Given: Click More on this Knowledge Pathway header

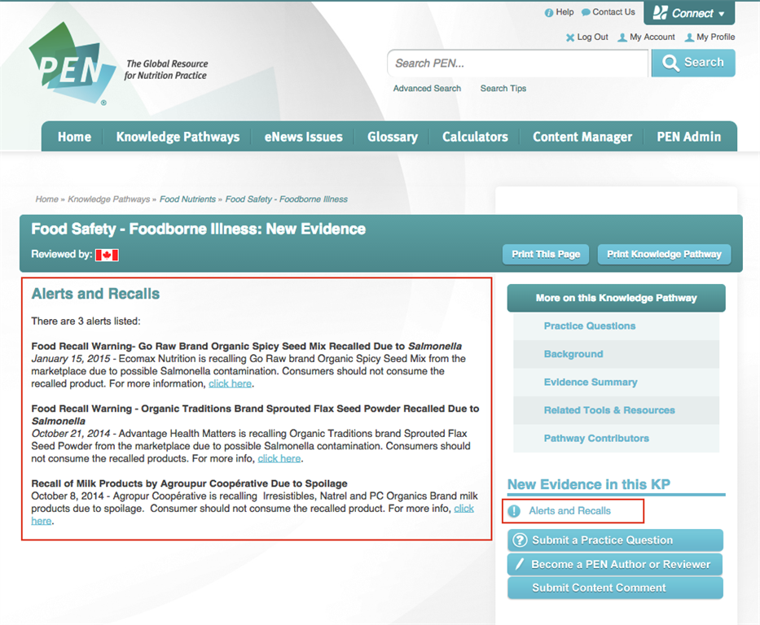Looking at the screenshot, I should 616,298.
